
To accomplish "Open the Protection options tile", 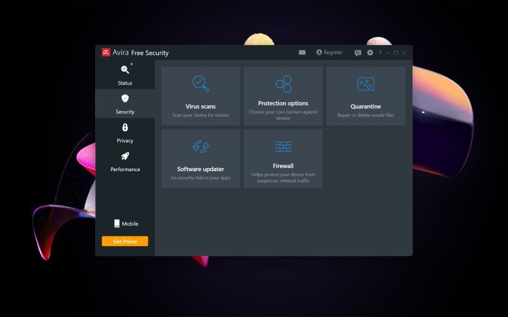I will click(283, 96).
